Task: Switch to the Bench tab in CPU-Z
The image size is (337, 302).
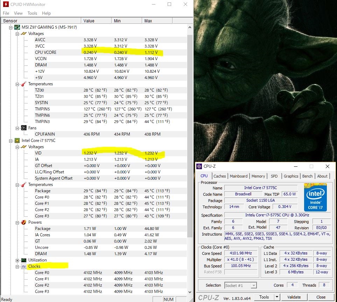Action: pos(307,176)
